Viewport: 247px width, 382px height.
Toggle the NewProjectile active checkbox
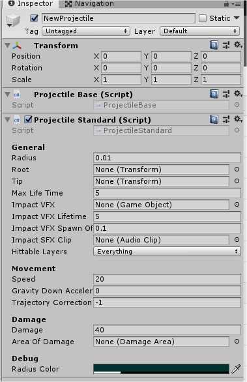(34, 18)
